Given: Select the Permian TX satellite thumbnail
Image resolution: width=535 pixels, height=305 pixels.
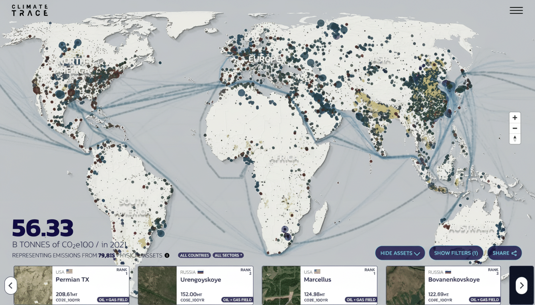Looking at the screenshot, I should click(x=33, y=285).
